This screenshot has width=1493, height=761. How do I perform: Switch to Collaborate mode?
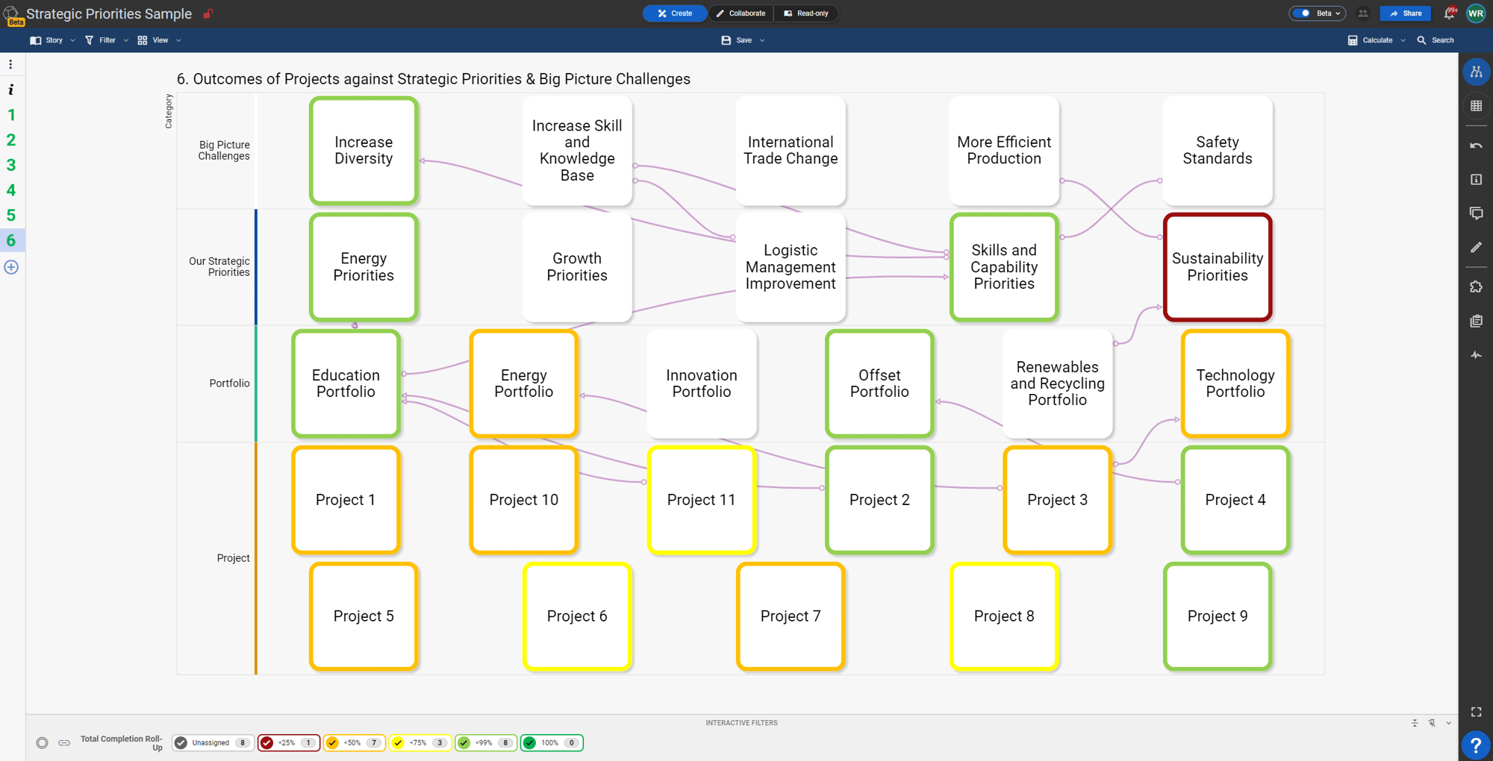(x=741, y=13)
